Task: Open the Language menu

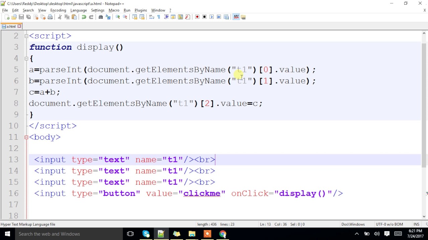Action: click(x=79, y=10)
